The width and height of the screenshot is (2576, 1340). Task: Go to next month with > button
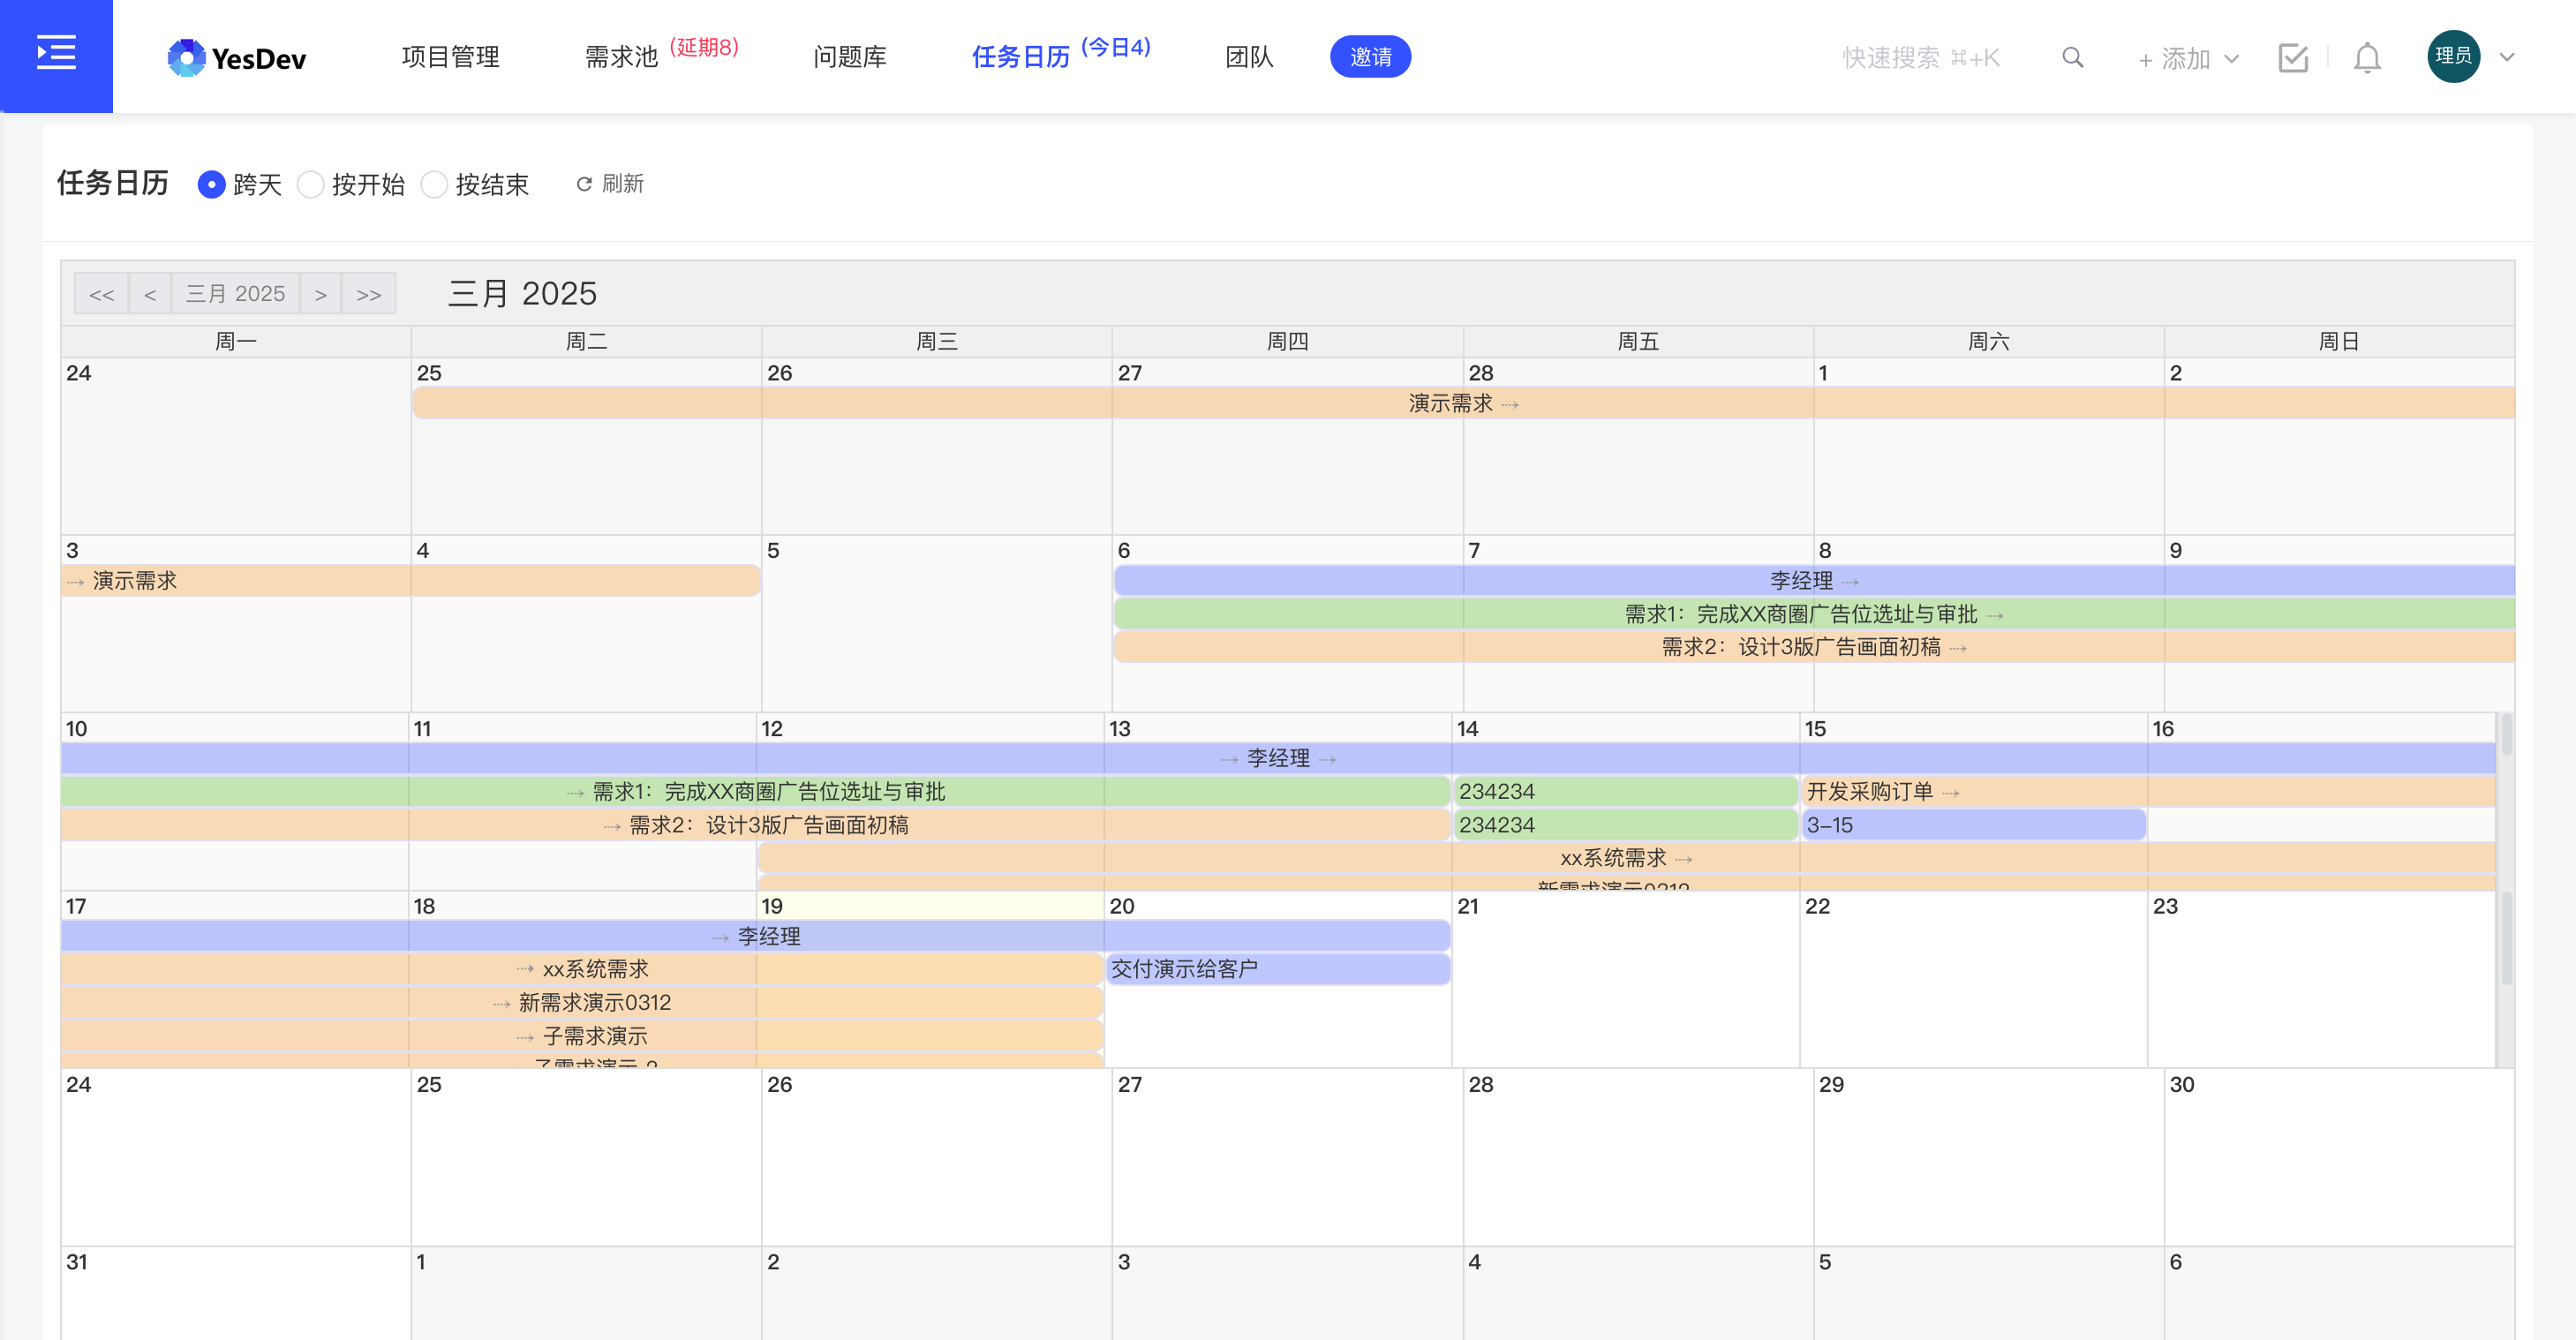pos(321,293)
